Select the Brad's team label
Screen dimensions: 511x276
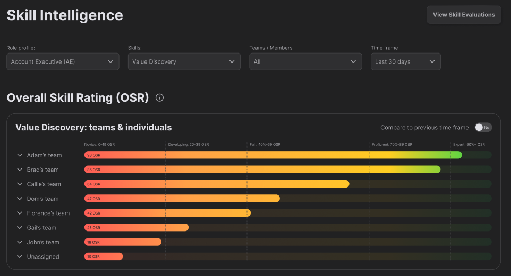point(42,170)
